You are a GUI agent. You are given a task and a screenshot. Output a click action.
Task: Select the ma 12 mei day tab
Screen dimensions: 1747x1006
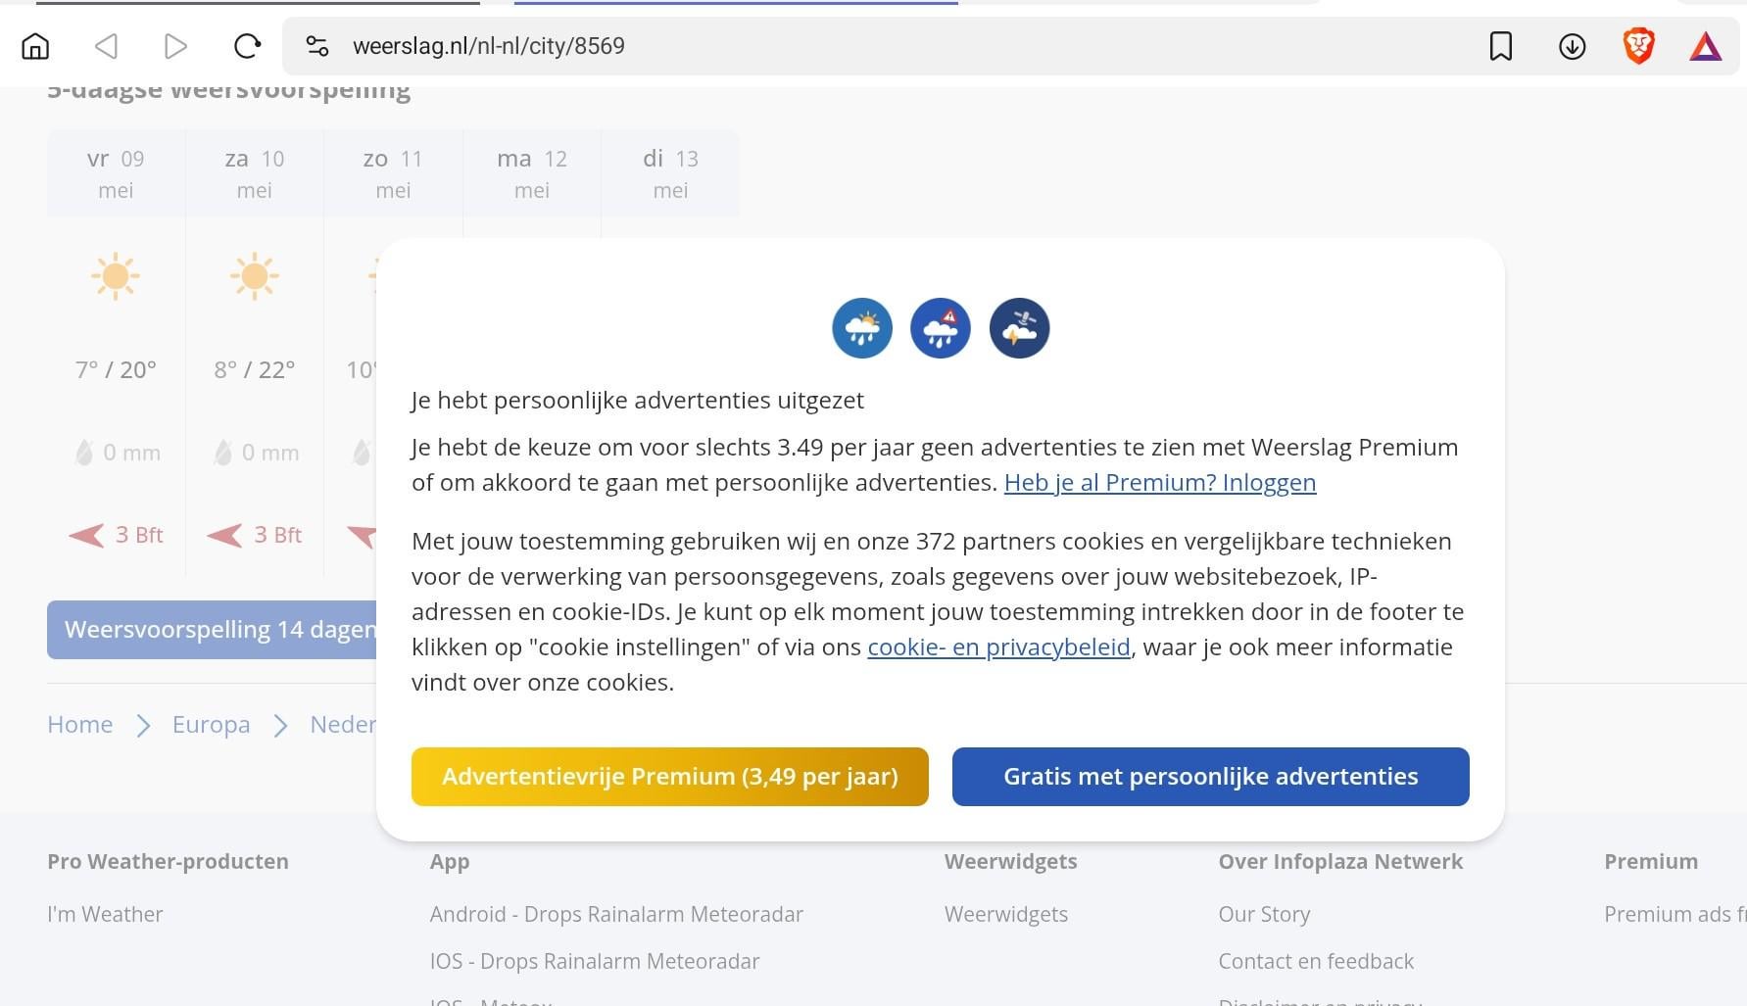click(x=532, y=173)
